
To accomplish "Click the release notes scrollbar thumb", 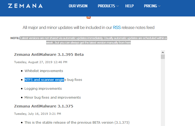I will [x=163, y=57].
